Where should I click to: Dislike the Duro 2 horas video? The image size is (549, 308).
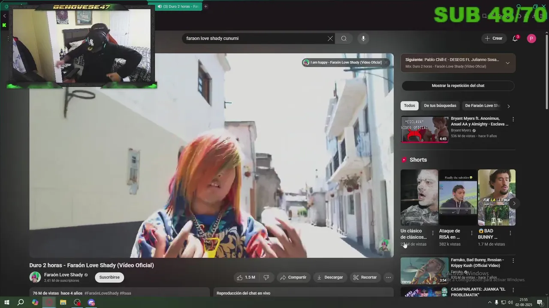tap(266, 277)
